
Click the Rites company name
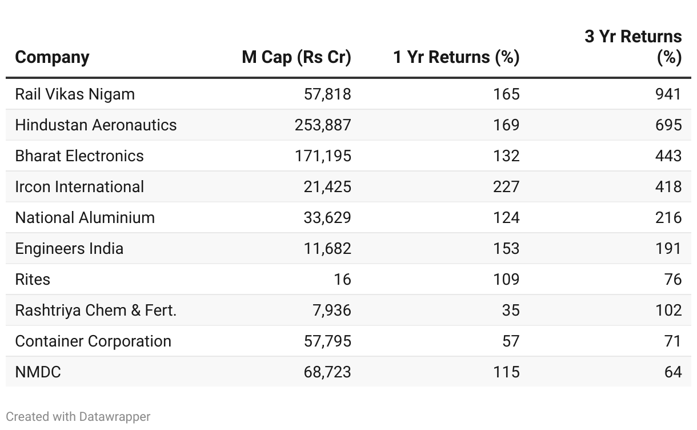[x=33, y=279]
